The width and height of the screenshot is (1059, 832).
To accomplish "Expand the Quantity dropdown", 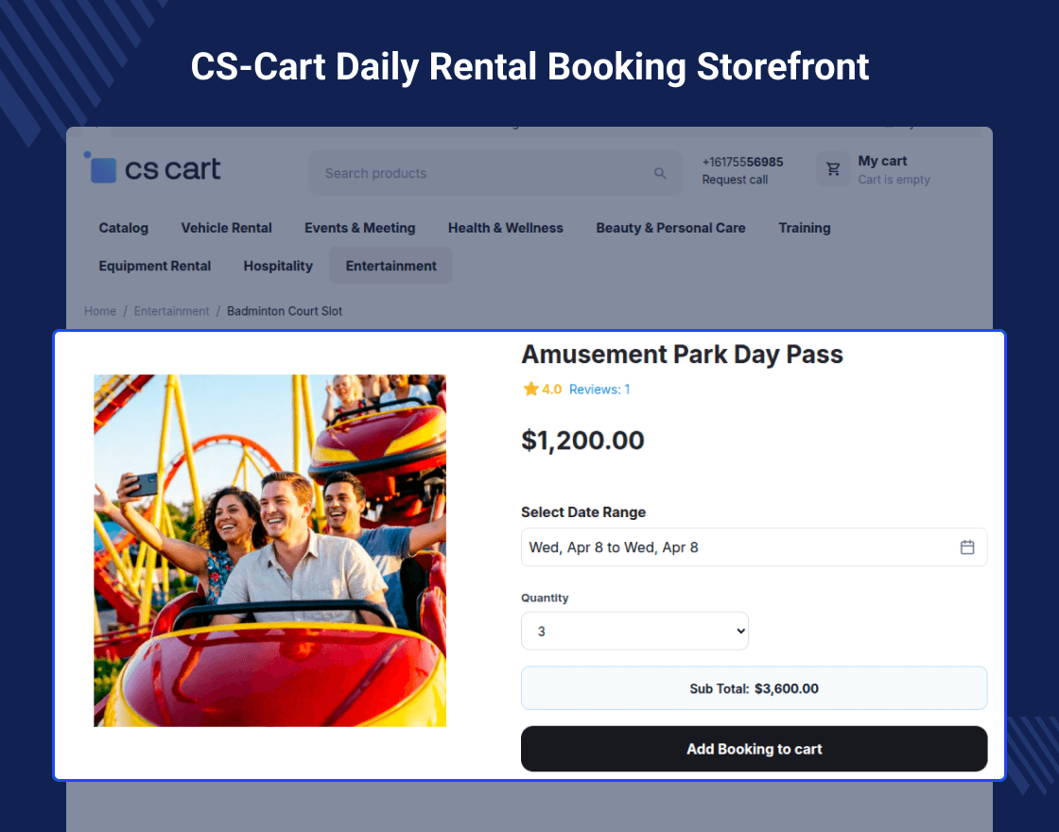I will pos(634,632).
